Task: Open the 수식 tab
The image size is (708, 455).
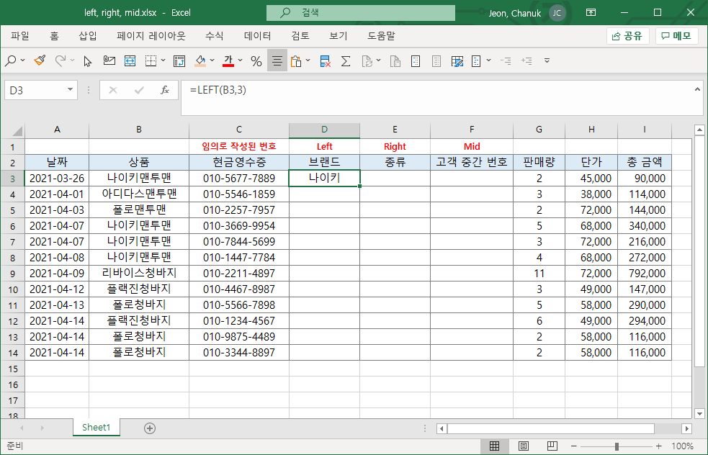Action: [214, 36]
